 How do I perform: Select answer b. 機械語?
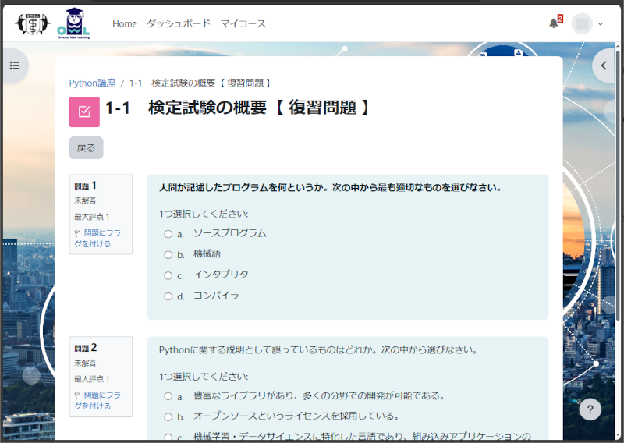tap(168, 254)
